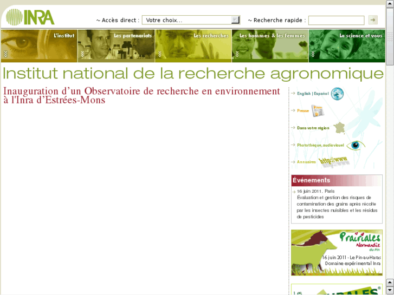Open the Prairiales Normandie banner
Viewport: 394px width, 295px height.
337,253
